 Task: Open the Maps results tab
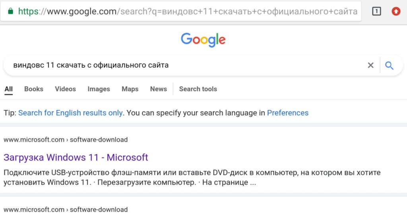(130, 89)
